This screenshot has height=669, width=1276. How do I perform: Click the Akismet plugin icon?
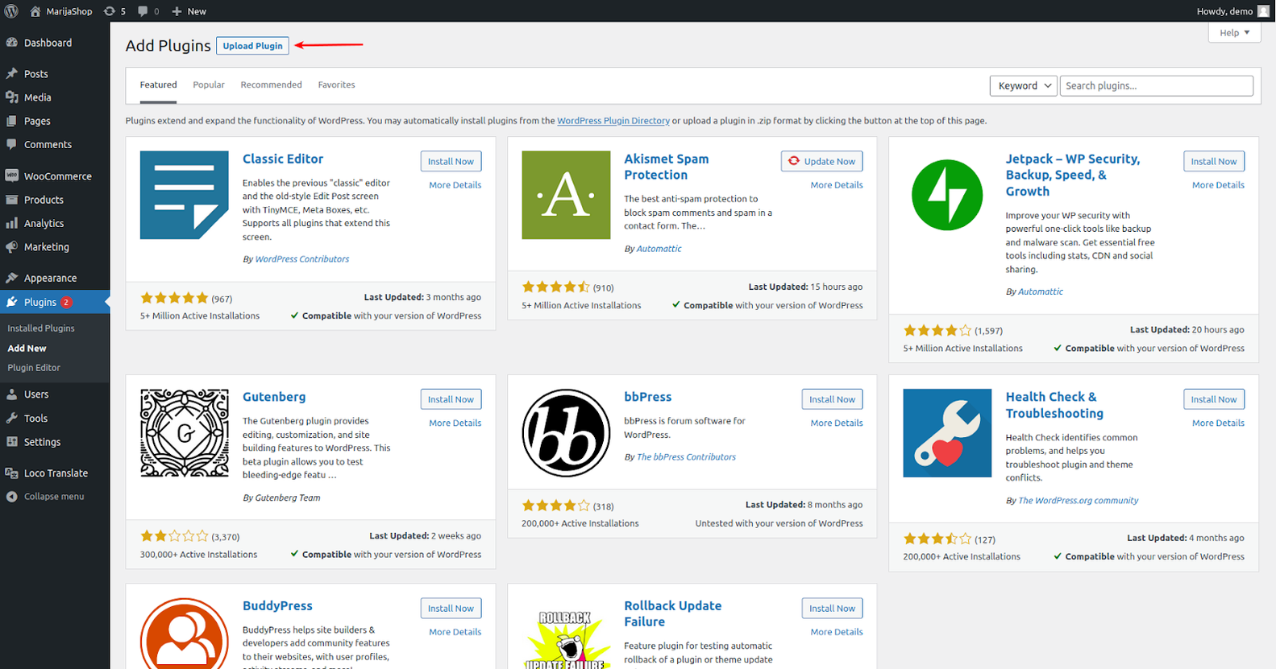pyautogui.click(x=566, y=195)
